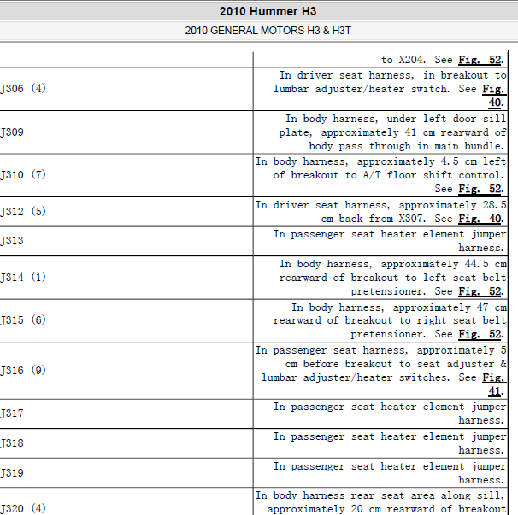Select the J306 (4) cell
Screen dimensions: 518x515
tap(127, 89)
